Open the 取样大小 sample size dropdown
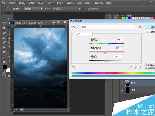This screenshot has width=155, height=116. pos(33,9)
